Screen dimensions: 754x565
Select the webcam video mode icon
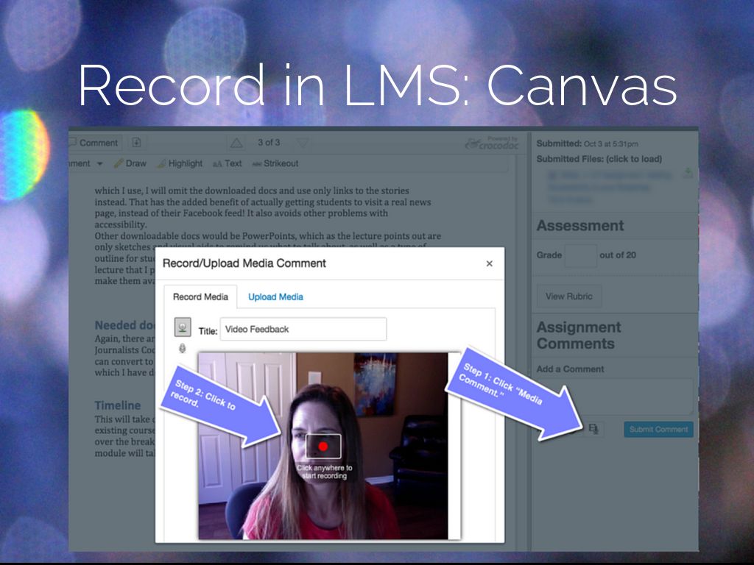183,327
